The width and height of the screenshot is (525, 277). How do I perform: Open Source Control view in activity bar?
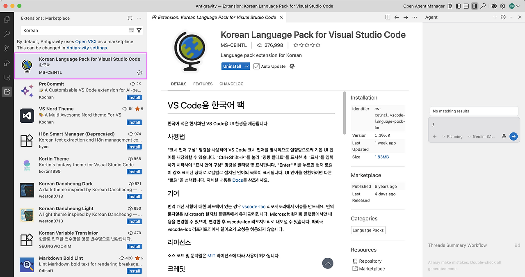7,48
